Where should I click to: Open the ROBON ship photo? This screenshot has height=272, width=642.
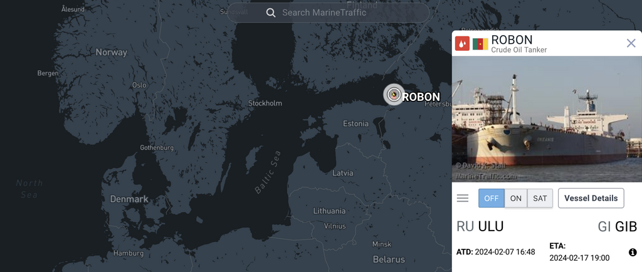click(547, 119)
